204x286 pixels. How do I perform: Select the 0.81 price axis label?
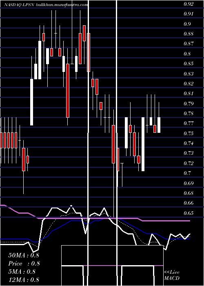tap(188, 94)
